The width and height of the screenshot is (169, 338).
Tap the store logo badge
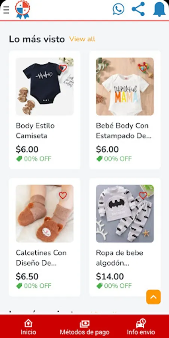tap(23, 10)
